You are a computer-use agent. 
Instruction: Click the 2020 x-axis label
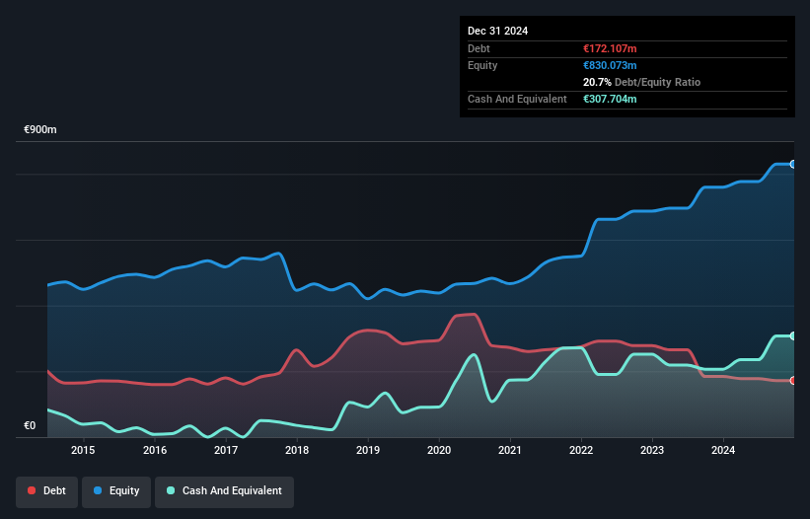pos(439,450)
